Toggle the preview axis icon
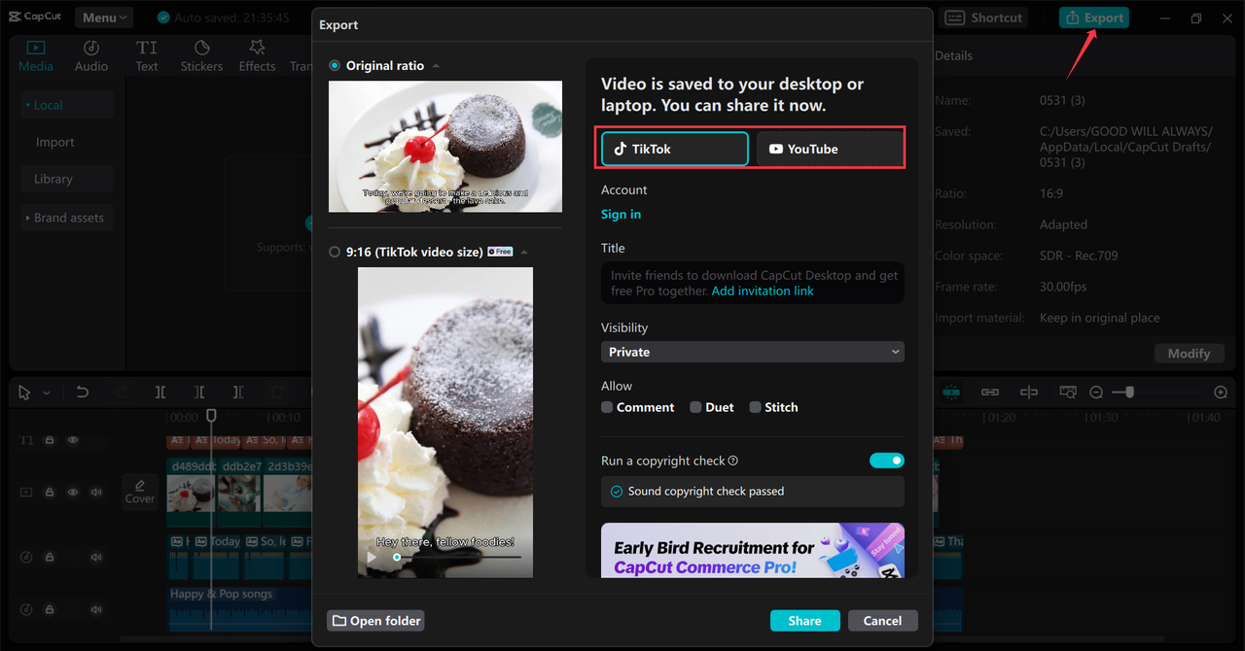This screenshot has height=651, width=1245. click(x=1029, y=392)
